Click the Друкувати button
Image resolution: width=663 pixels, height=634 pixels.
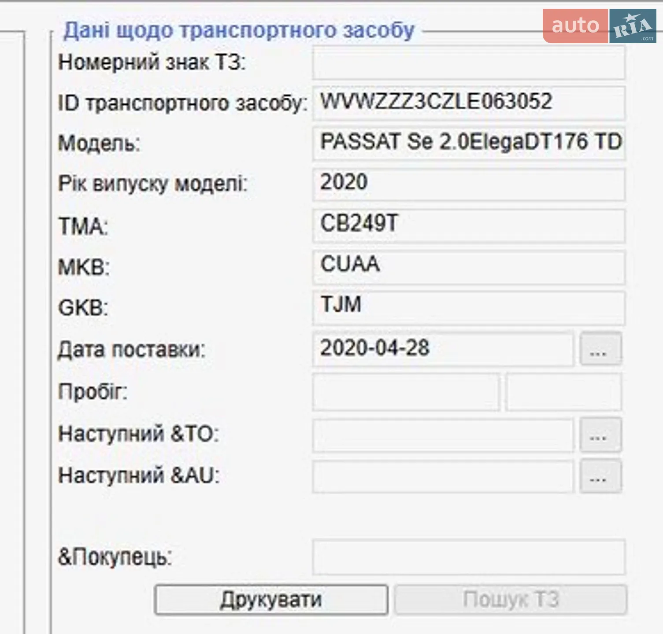271,599
